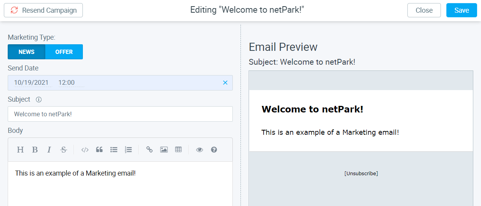Click the "Marketing Type:" label
The height and width of the screenshot is (206, 481).
32,37
